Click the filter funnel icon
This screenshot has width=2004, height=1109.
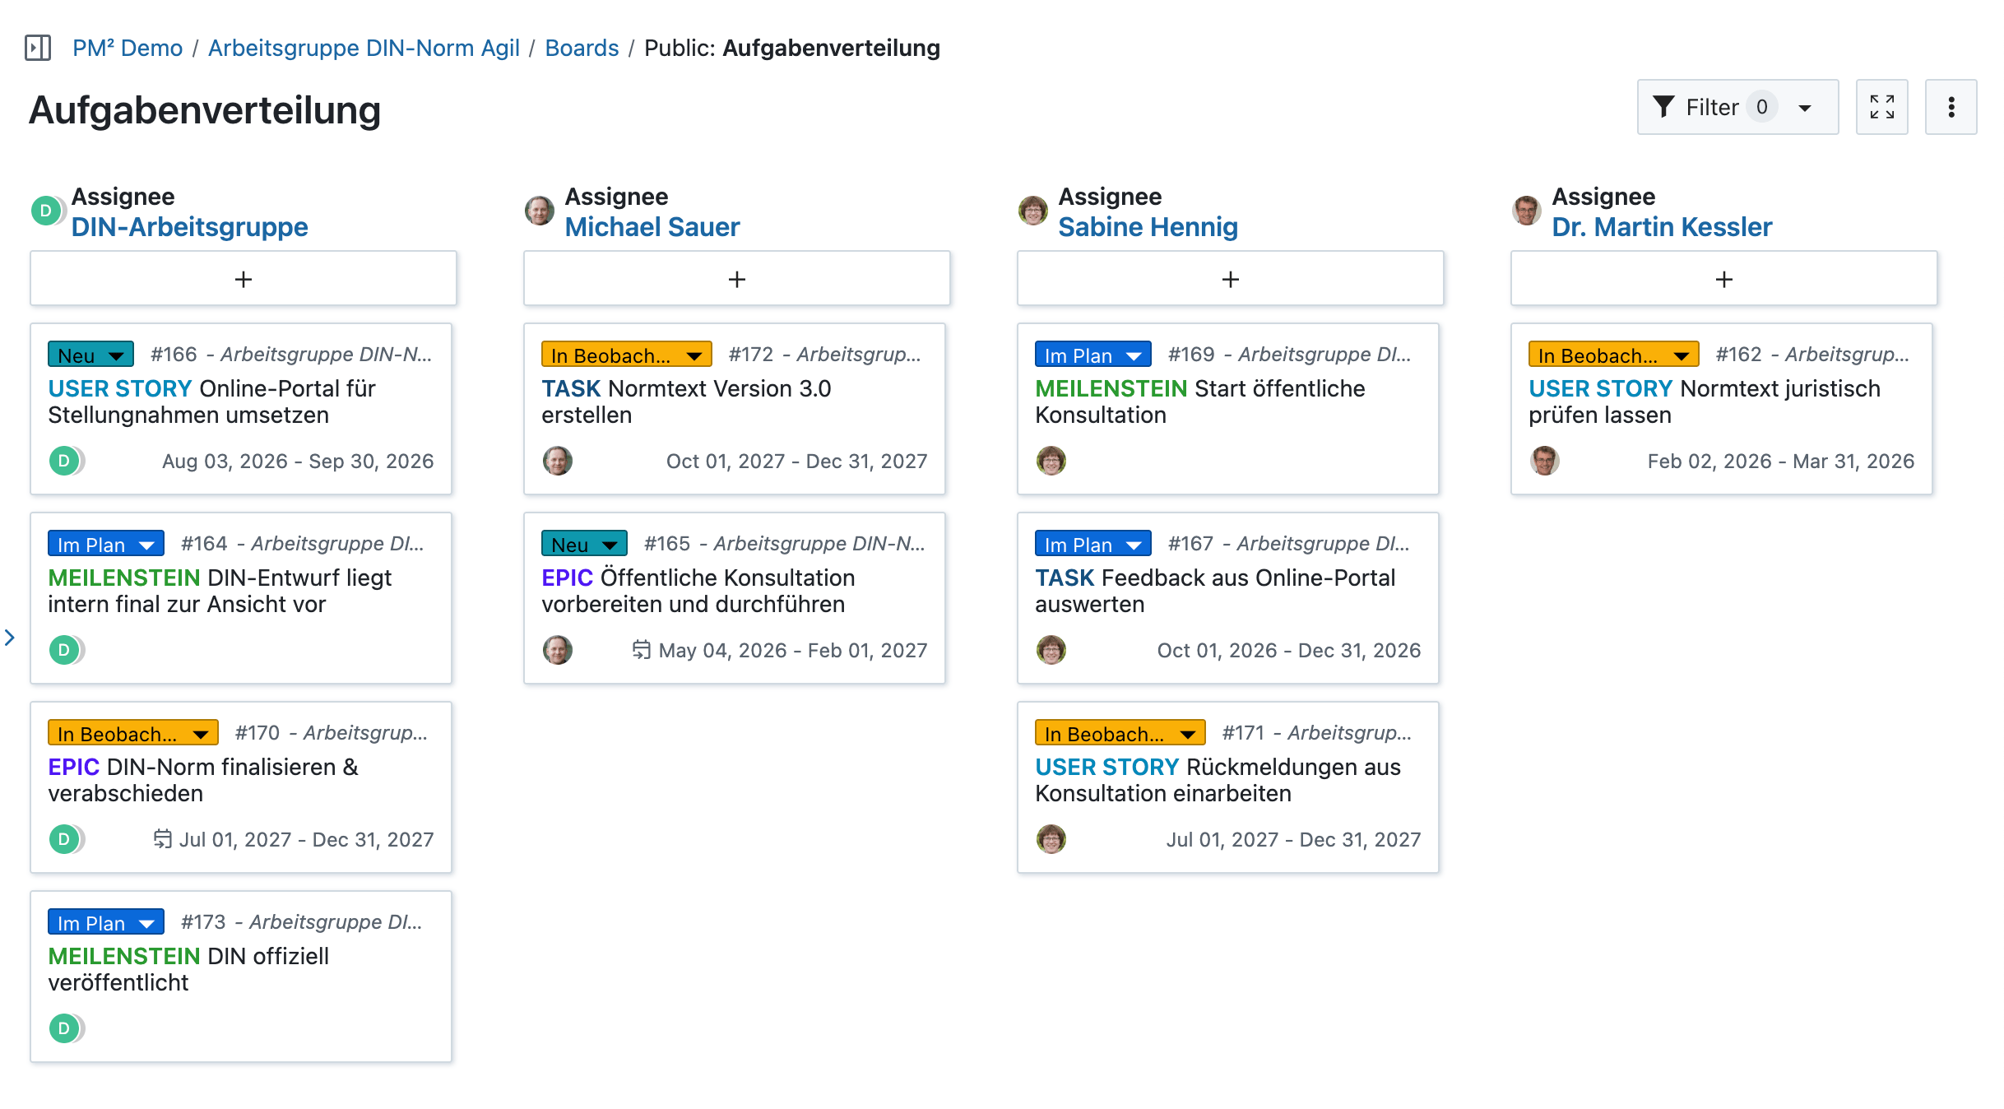[1663, 107]
